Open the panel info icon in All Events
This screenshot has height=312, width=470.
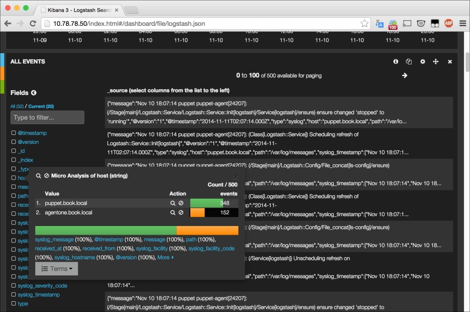point(396,62)
